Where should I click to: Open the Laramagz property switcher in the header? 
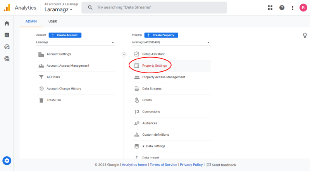59,9
